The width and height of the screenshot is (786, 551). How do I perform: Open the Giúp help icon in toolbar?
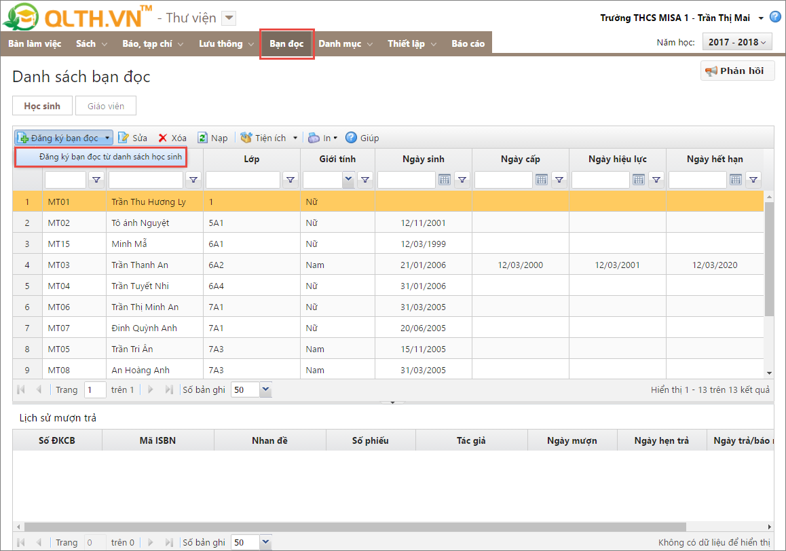(x=351, y=138)
